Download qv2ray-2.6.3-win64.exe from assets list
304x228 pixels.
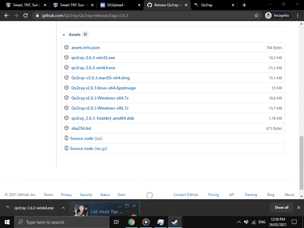(93, 68)
